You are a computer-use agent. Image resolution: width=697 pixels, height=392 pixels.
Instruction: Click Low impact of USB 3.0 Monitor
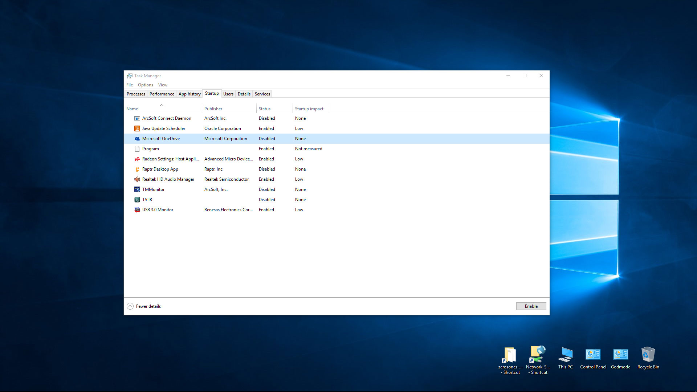[x=299, y=210]
